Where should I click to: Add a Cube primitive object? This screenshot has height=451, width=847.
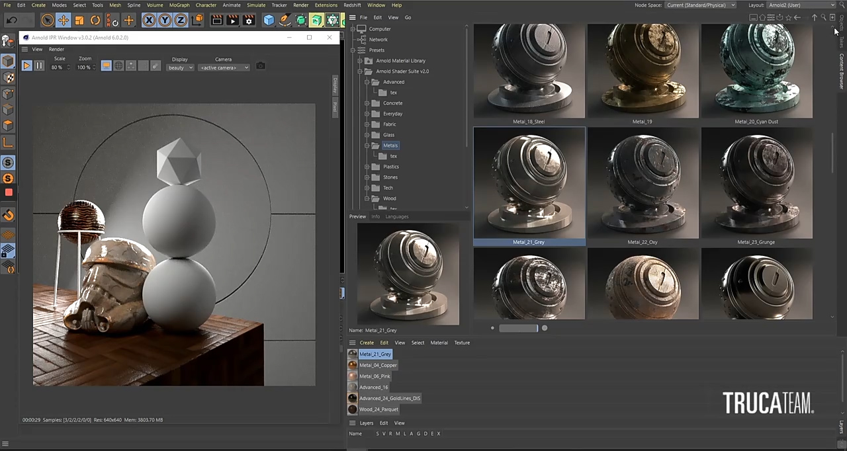pos(269,20)
